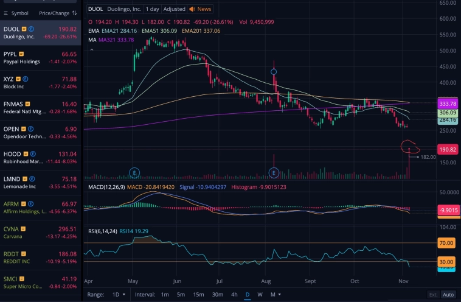Click the red 190.82 current price label
Screen dimensions: 461x302
pos(448,150)
